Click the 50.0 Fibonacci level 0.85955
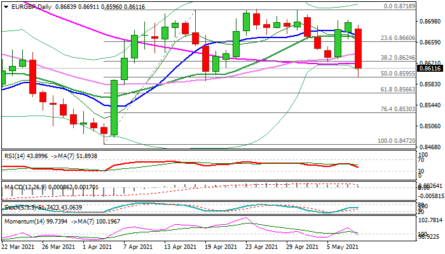Screen dimensions: 445x254 click(x=397, y=74)
